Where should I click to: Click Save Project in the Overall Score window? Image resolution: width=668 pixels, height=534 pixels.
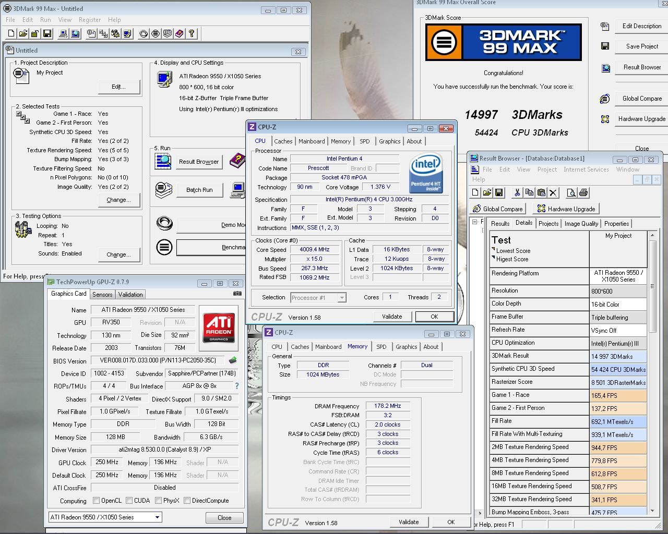[x=642, y=46]
